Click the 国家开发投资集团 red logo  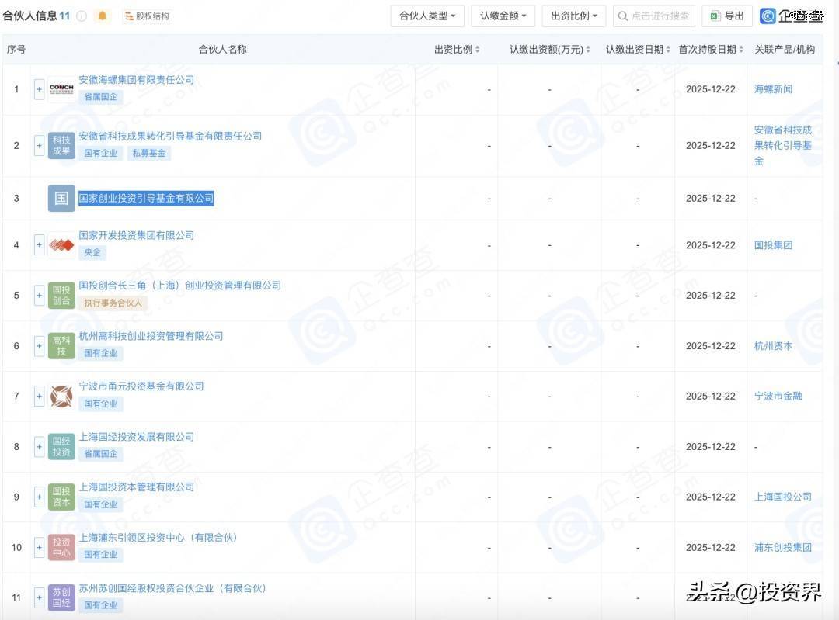click(x=61, y=245)
